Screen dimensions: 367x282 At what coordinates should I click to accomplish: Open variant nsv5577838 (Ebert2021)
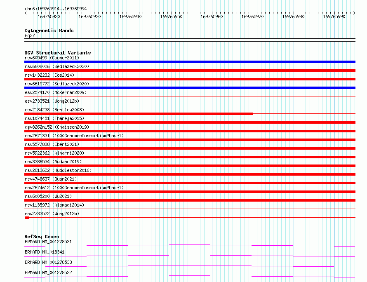(x=52, y=144)
